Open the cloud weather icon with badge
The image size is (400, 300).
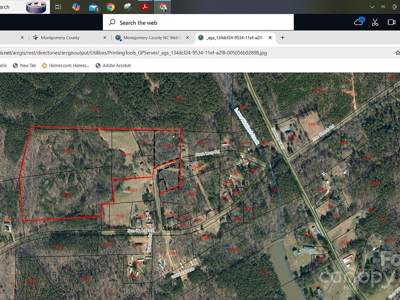359,22
